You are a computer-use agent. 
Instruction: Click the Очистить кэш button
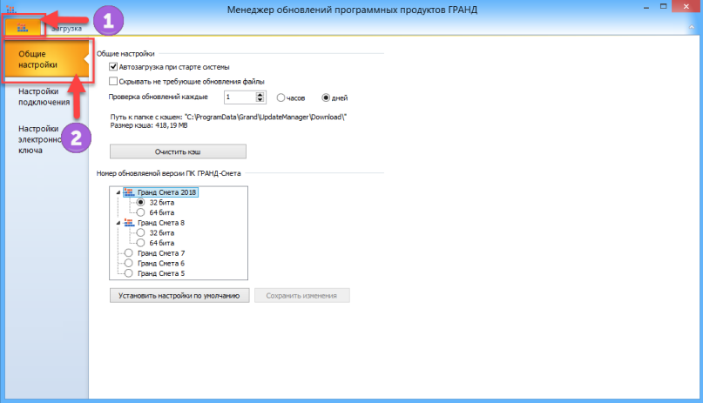click(x=178, y=151)
